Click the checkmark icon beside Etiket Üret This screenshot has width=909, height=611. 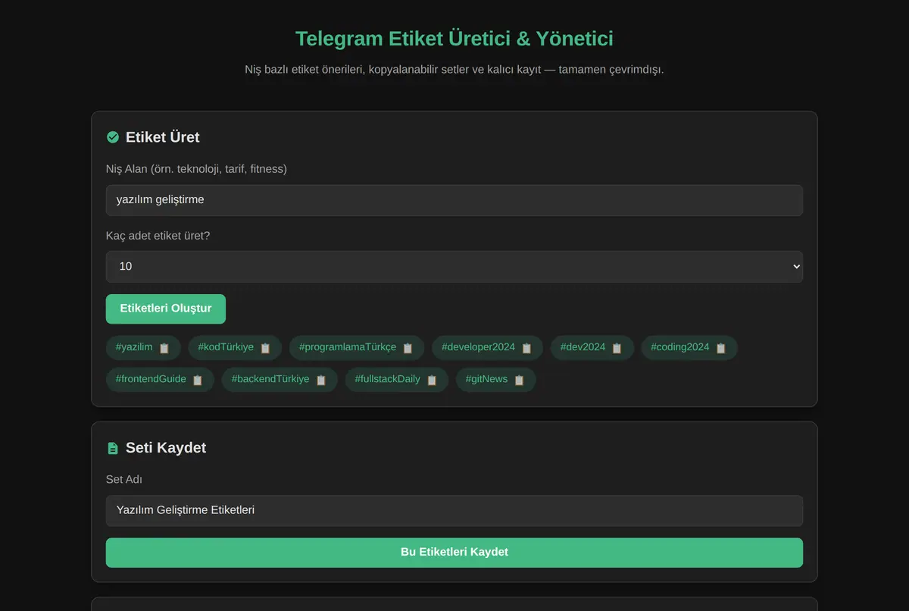coord(113,137)
